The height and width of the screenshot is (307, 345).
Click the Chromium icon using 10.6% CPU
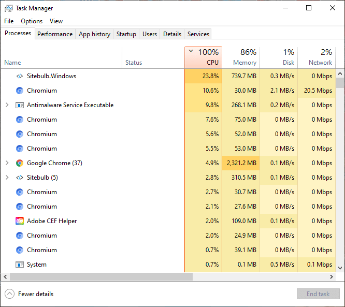tap(20, 91)
